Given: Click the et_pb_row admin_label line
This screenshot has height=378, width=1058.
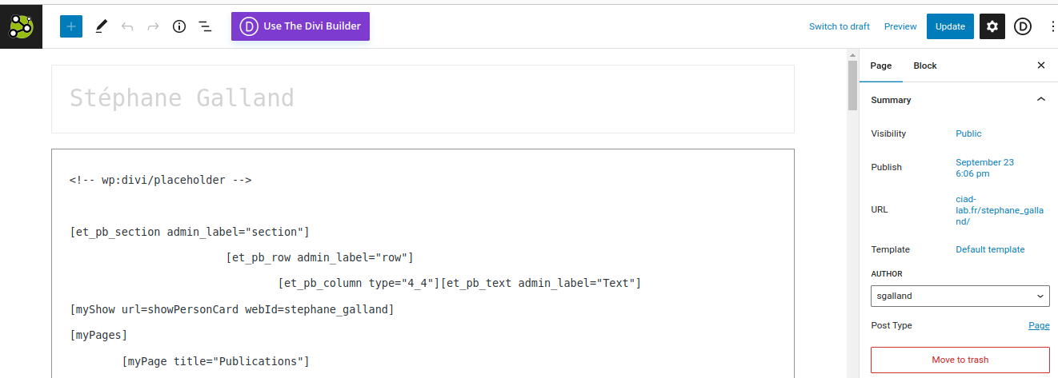Looking at the screenshot, I should pyautogui.click(x=320, y=257).
